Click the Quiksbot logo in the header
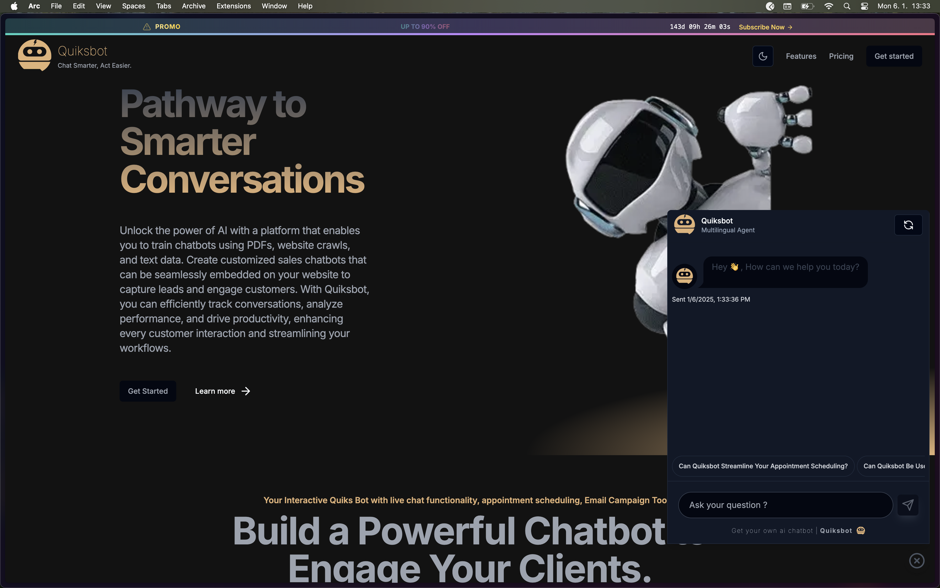The image size is (940, 588). pos(35,55)
